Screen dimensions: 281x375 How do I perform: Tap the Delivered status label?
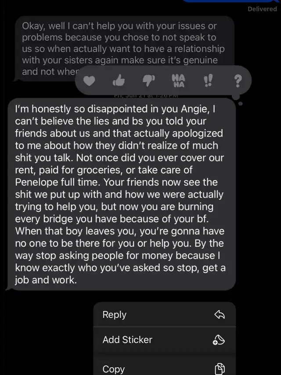(262, 9)
